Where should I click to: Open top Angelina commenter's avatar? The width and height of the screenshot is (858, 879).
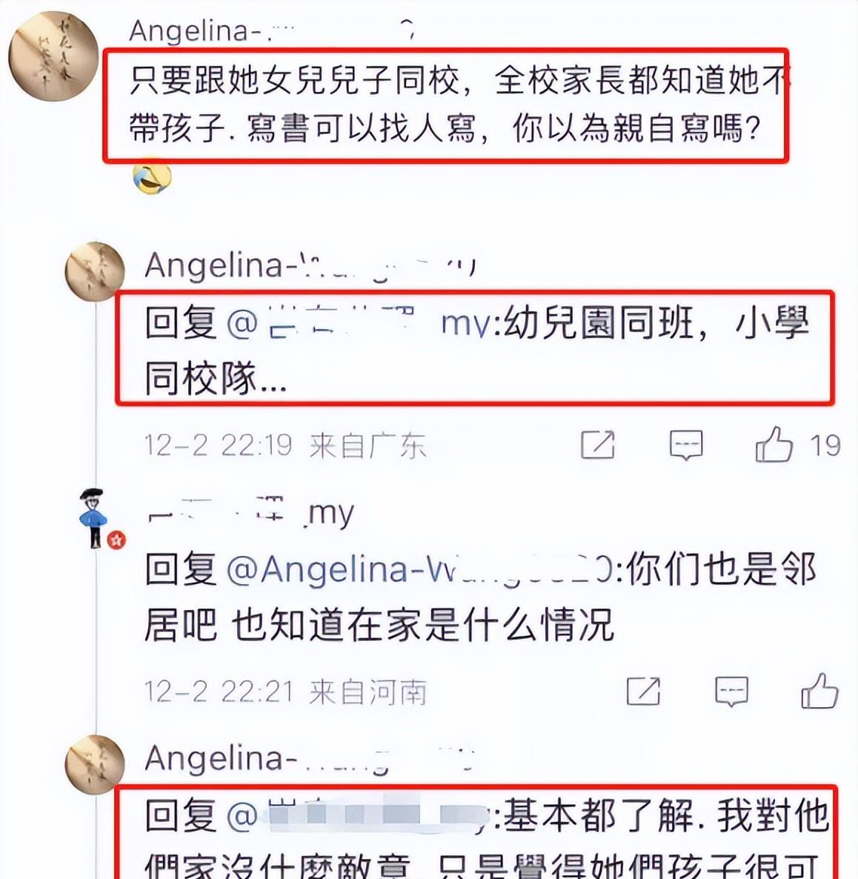tap(54, 56)
